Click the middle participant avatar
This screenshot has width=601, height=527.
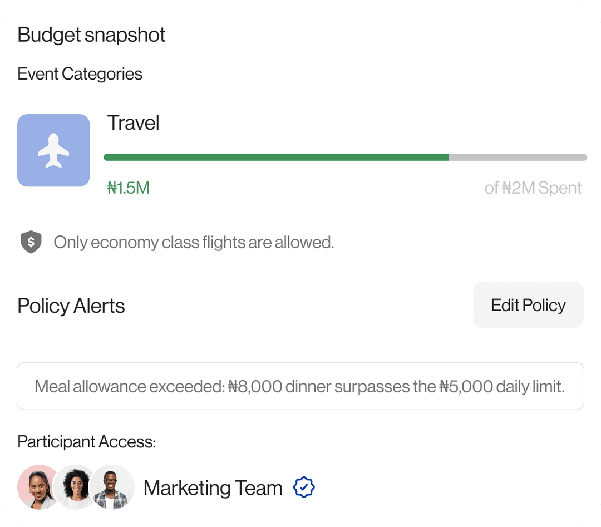tap(76, 487)
